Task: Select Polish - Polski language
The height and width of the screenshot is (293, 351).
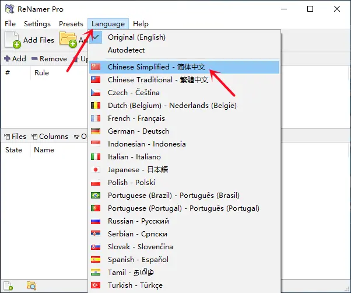Action: tap(184, 183)
